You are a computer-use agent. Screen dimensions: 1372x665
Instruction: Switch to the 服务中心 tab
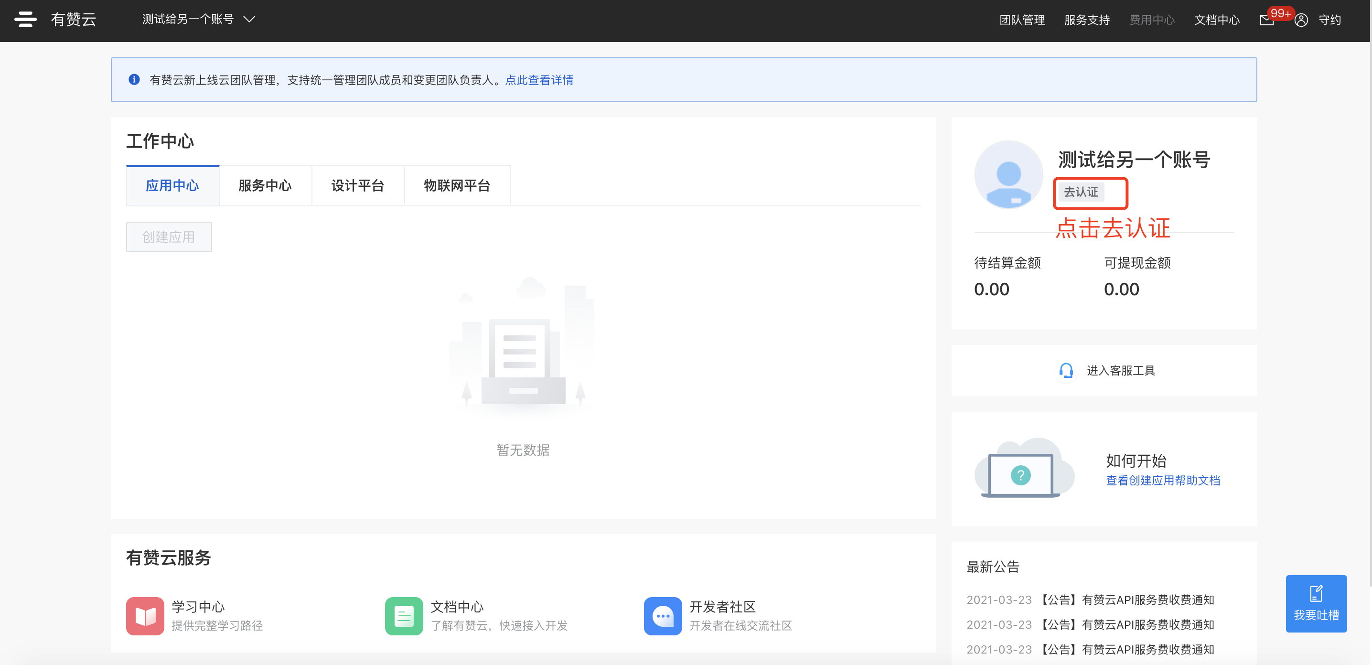[265, 185]
